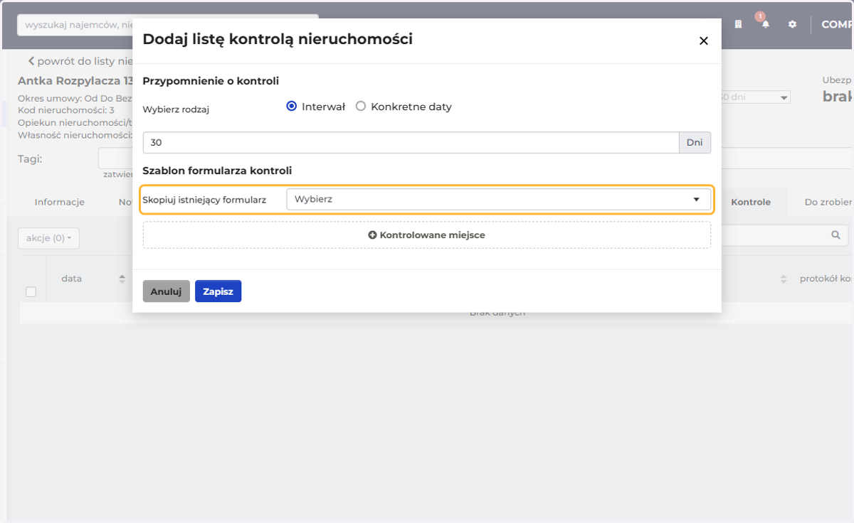854x523 pixels.
Task: Switch to the Informacje tab
Action: [60, 202]
